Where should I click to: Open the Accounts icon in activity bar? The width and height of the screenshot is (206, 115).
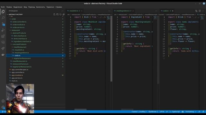click(3, 101)
